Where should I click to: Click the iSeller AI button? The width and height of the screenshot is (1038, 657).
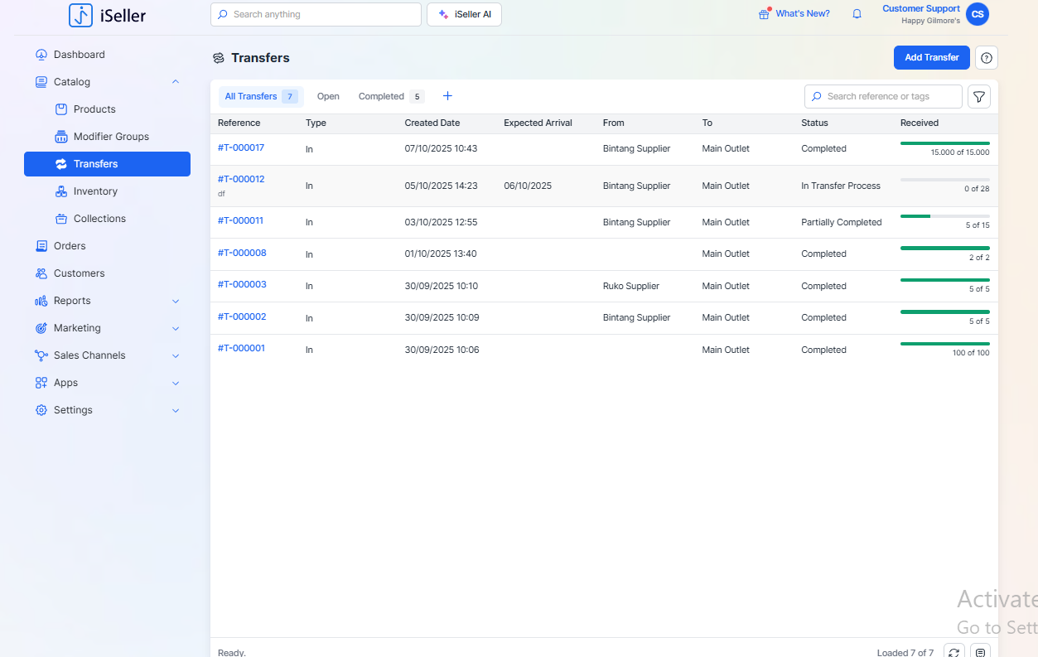[x=464, y=14]
